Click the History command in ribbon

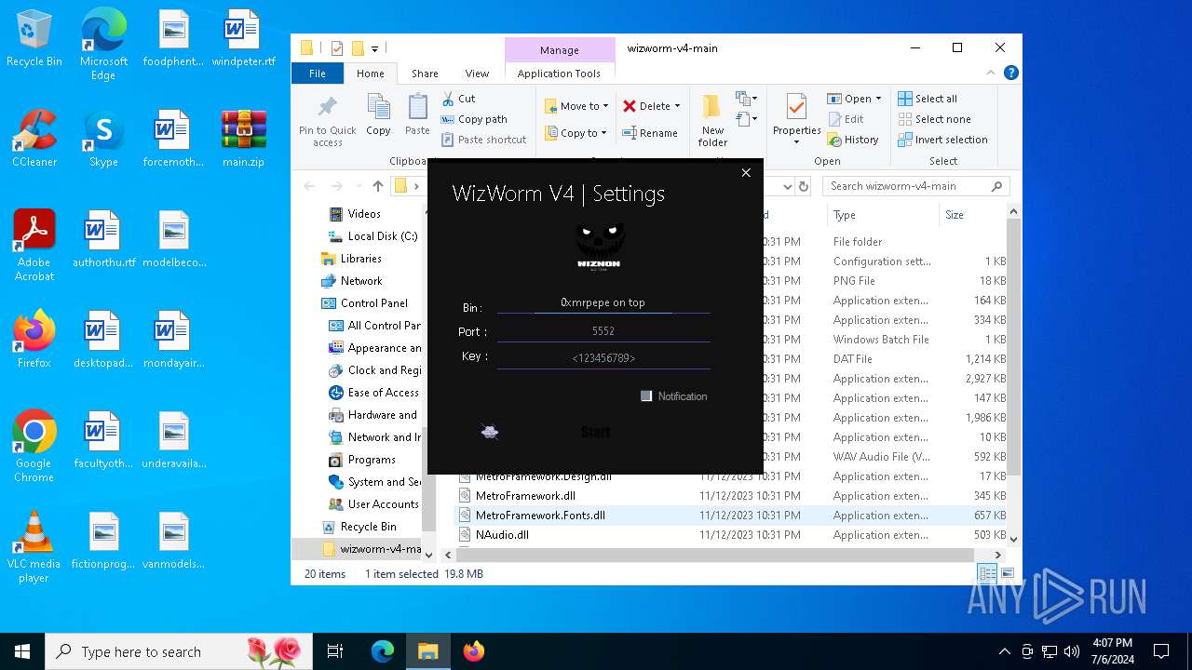click(x=853, y=140)
